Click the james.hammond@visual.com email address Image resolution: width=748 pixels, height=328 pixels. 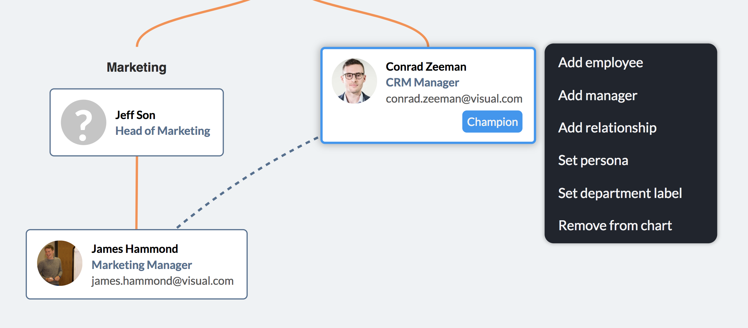(x=162, y=281)
